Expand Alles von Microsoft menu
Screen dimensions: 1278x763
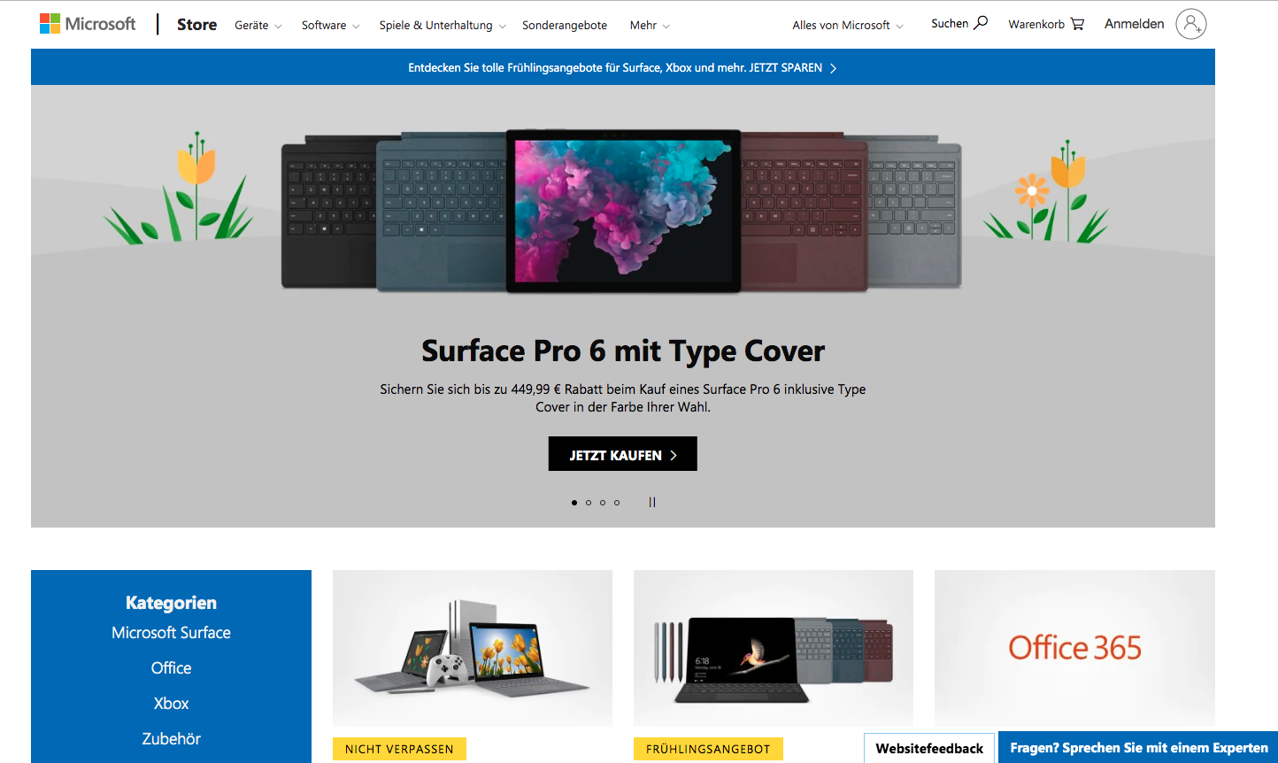848,26
